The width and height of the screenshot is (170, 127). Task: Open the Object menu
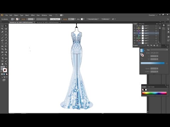[x=16, y=15]
